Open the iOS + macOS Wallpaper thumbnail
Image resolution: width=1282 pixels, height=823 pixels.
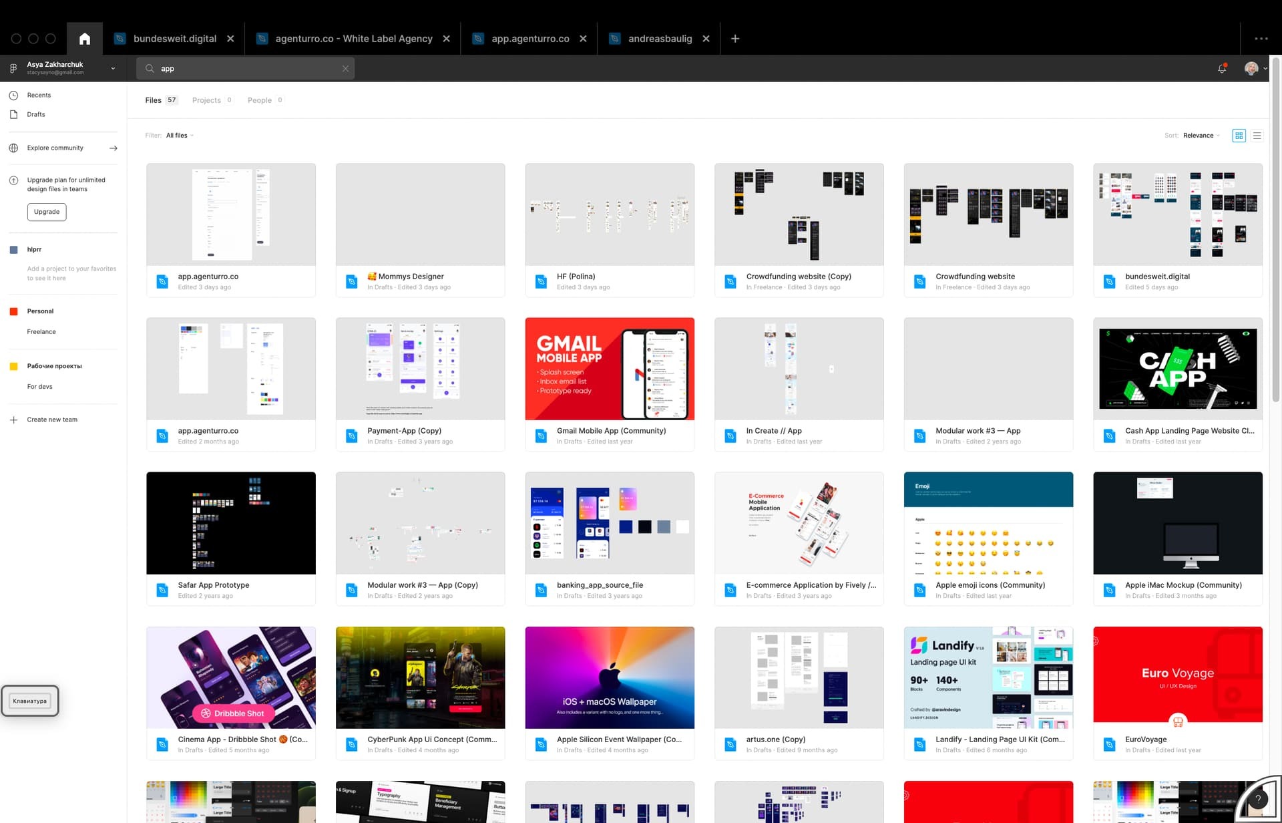click(x=610, y=677)
